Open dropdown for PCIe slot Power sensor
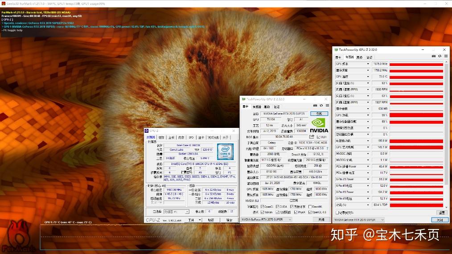 point(368,166)
